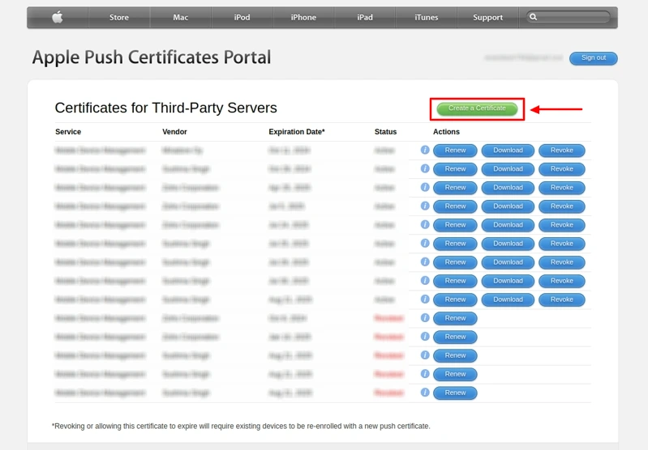
Task: Renew the certificate in the first row
Action: [455, 151]
